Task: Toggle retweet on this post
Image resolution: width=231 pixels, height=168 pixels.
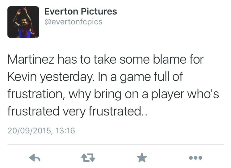Action: 88,158
